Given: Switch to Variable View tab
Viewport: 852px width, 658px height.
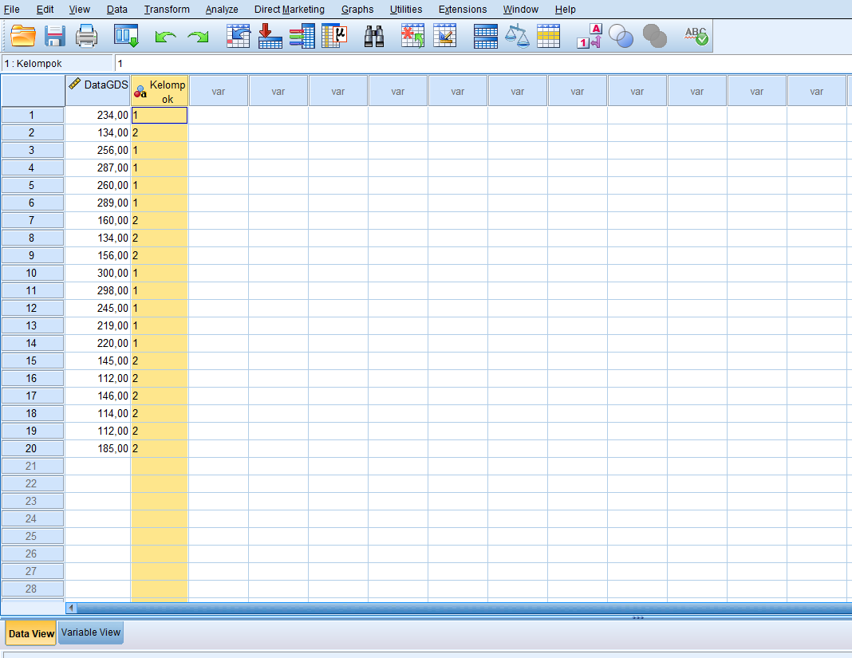Looking at the screenshot, I should [x=91, y=632].
